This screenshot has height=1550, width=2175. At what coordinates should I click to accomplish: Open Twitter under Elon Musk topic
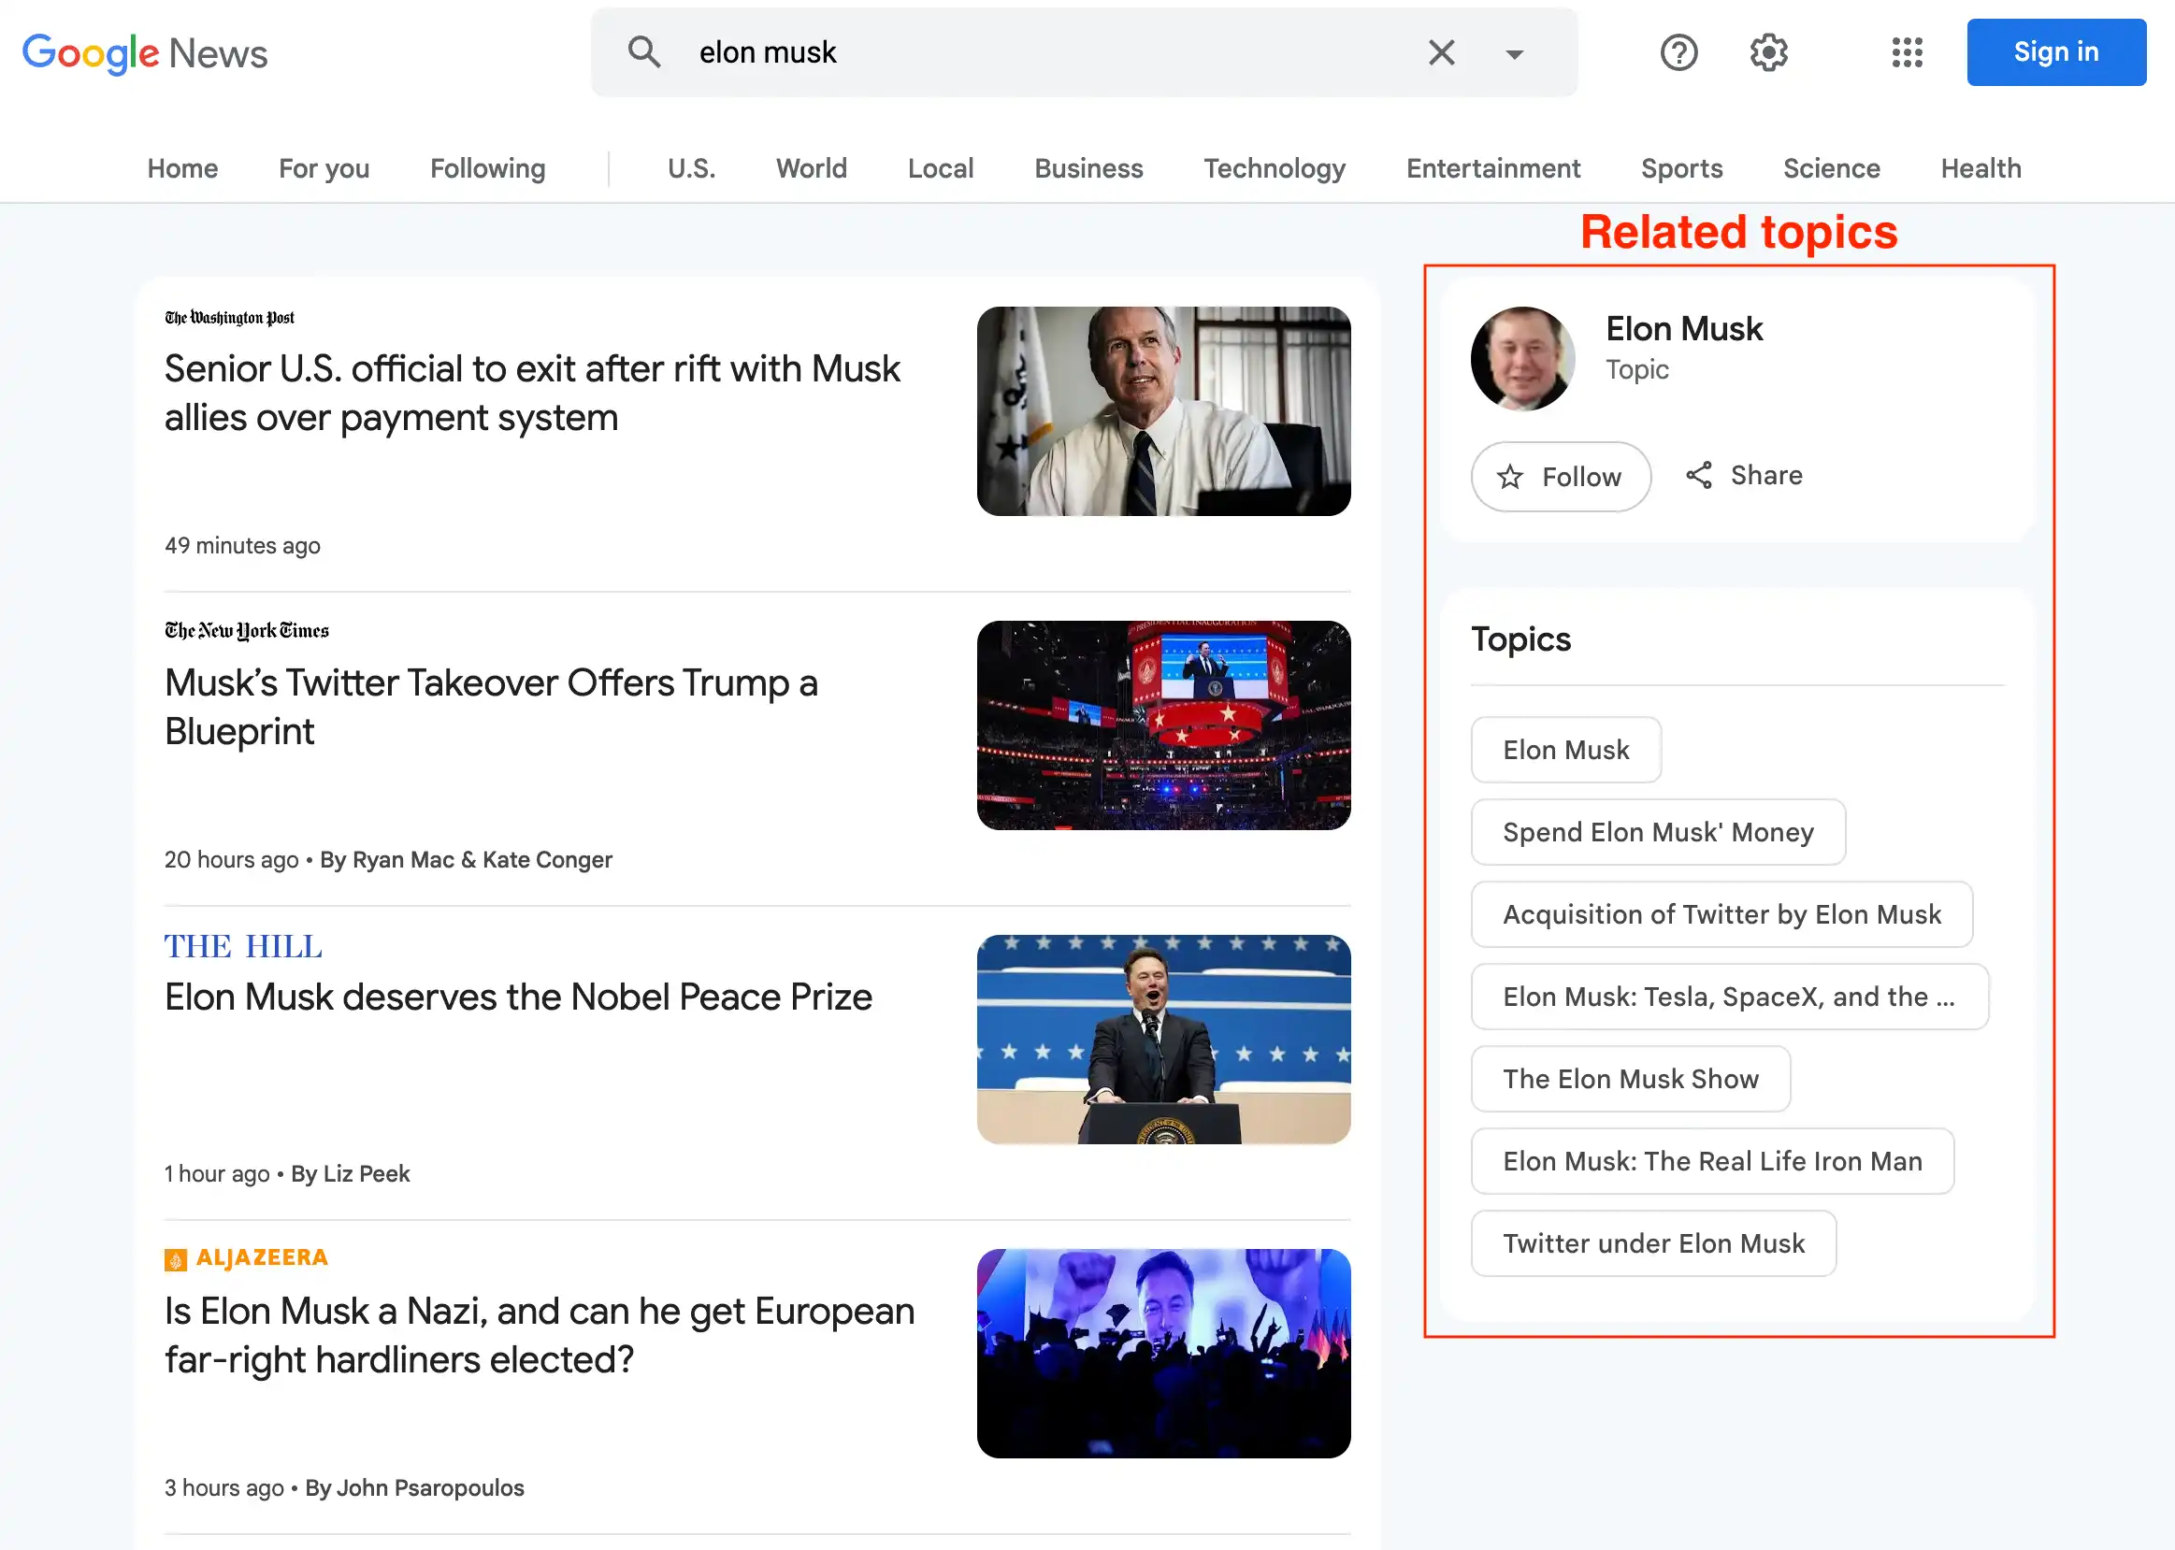point(1653,1243)
